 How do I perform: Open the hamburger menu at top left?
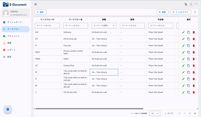pyautogui.click(x=36, y=4)
